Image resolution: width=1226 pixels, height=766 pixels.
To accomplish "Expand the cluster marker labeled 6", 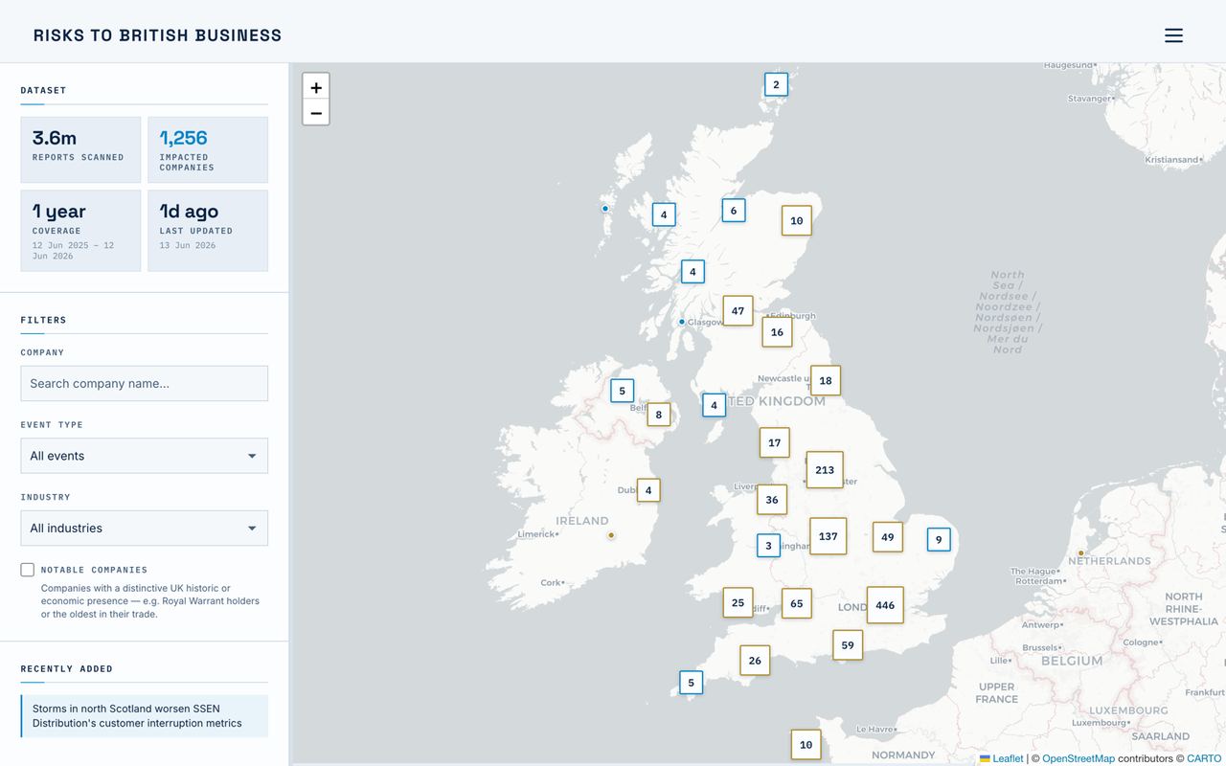I will click(x=734, y=211).
